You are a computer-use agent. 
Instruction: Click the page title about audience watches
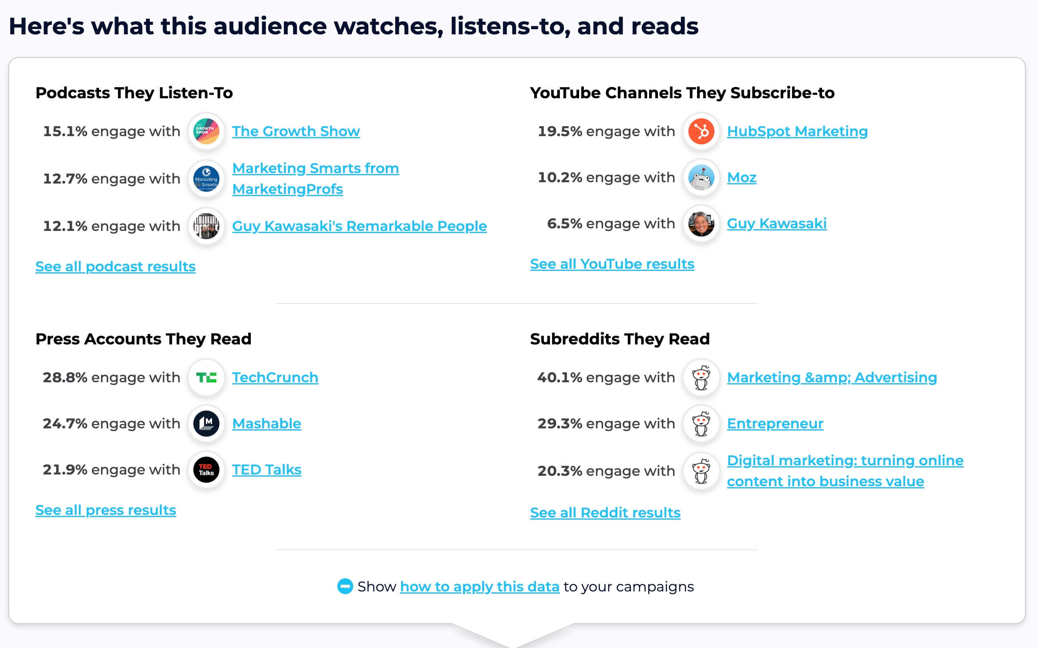(354, 27)
